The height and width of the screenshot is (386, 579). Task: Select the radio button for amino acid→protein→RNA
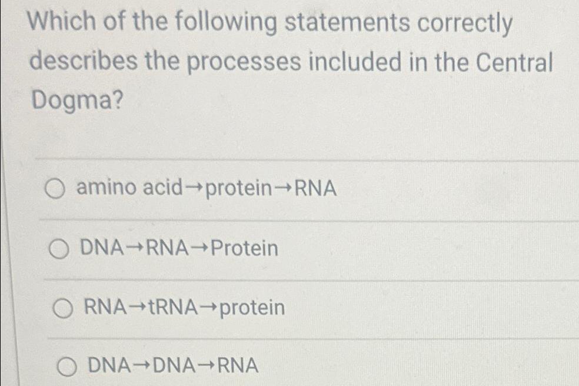(x=56, y=188)
